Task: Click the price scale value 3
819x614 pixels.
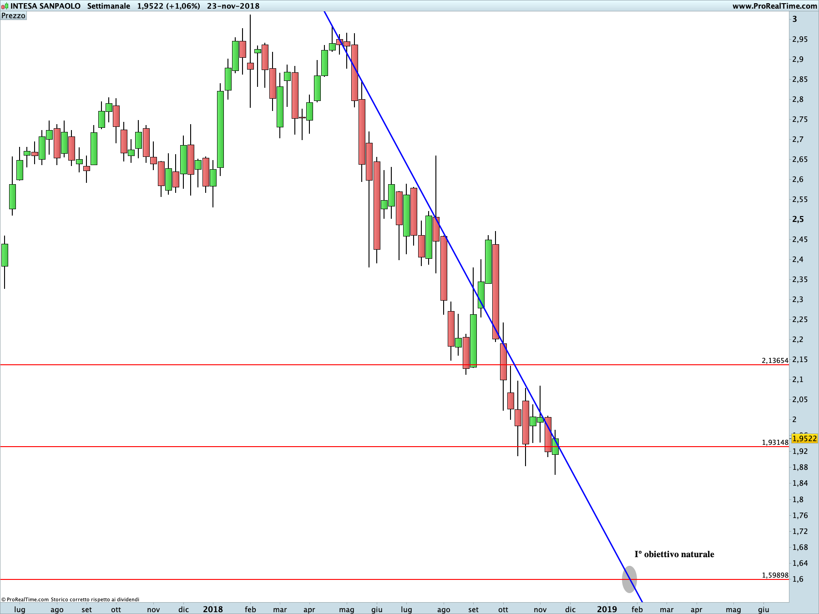Action: 795,19
